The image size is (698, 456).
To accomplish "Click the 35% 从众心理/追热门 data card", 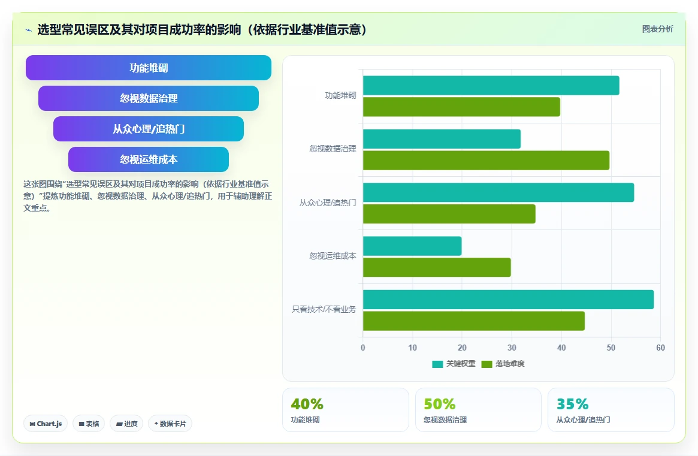I will pos(611,410).
